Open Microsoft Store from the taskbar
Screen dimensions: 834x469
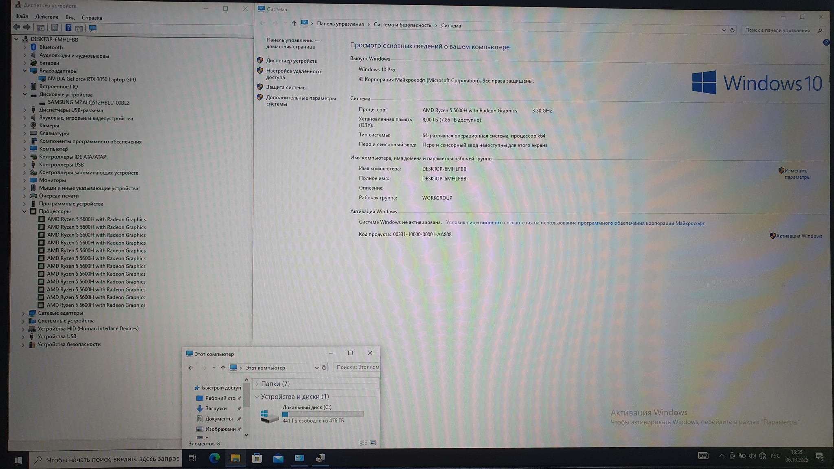(257, 458)
